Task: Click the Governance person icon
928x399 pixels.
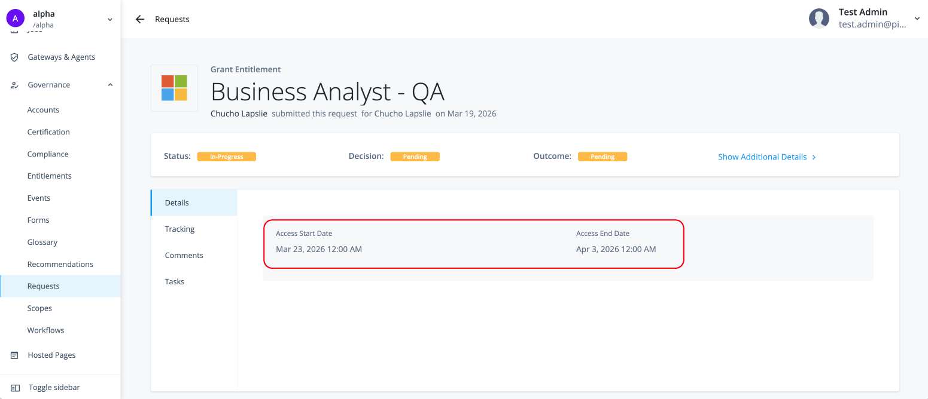Action: tap(15, 85)
